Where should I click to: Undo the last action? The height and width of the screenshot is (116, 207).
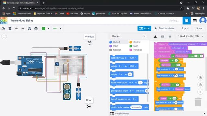pos(16,28)
